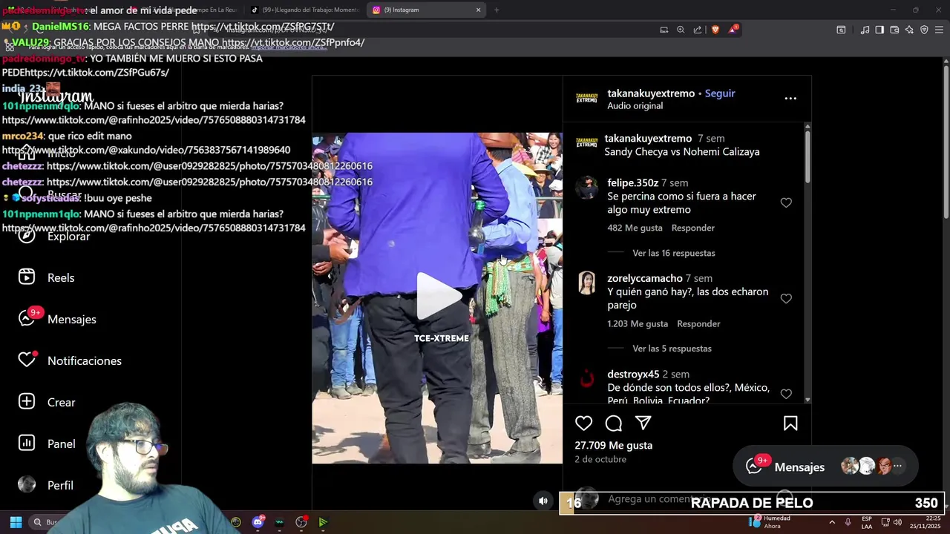The width and height of the screenshot is (950, 534).
Task: Click the Brave Shields lion icon
Action: pyautogui.click(x=715, y=30)
